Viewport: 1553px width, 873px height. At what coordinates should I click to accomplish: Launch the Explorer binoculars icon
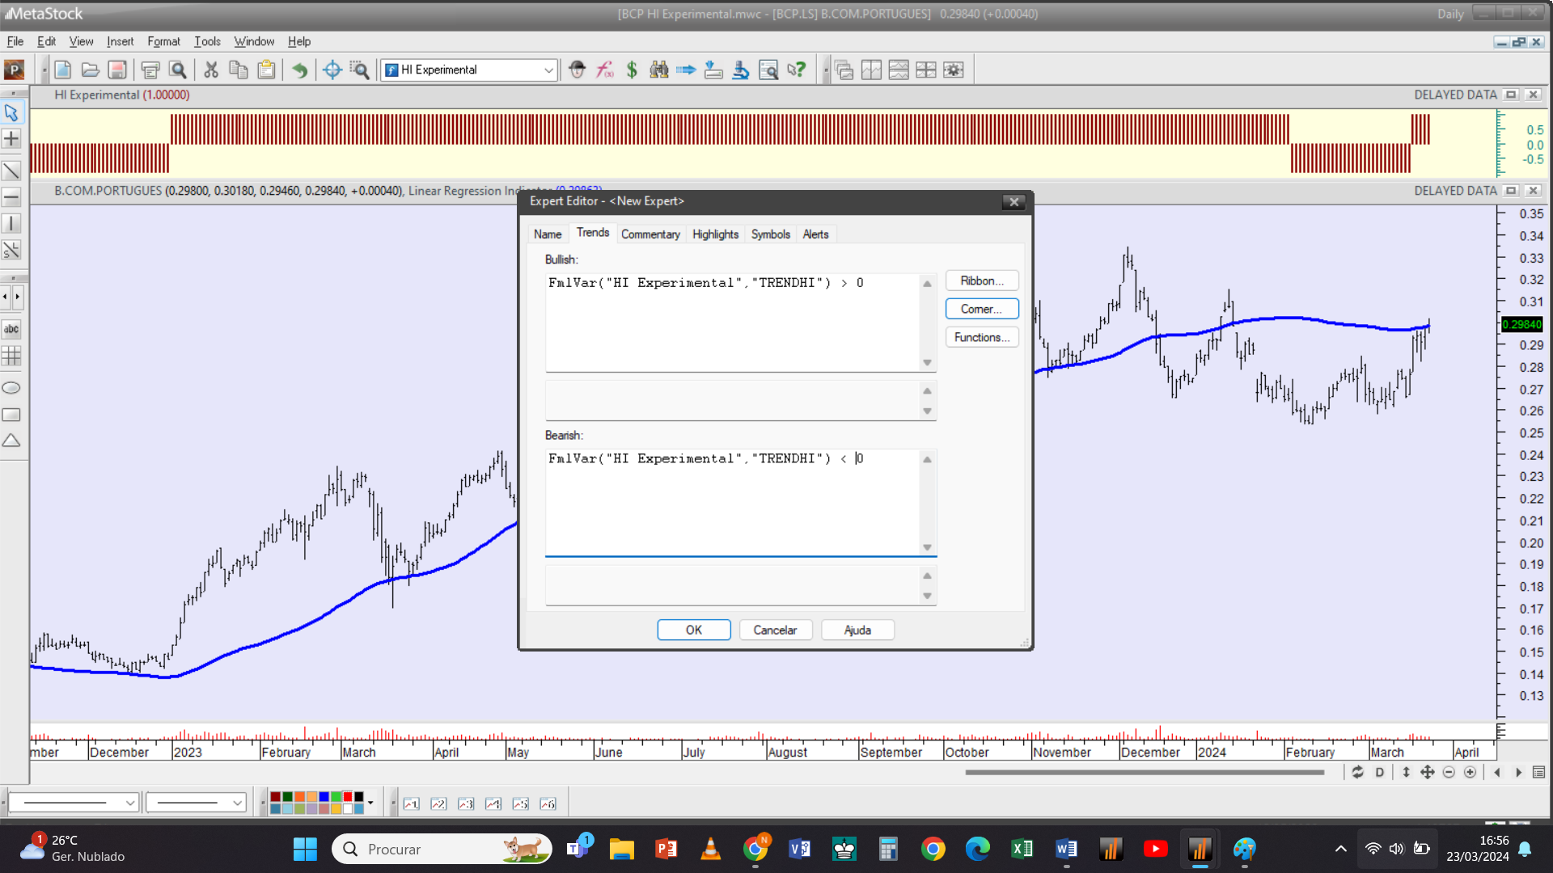[659, 70]
